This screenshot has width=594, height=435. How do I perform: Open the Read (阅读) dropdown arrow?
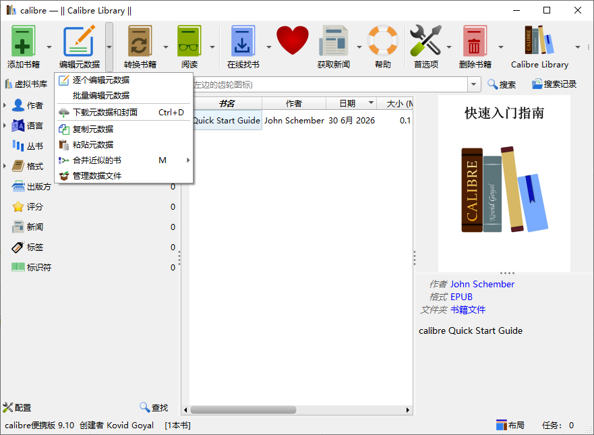[212, 47]
